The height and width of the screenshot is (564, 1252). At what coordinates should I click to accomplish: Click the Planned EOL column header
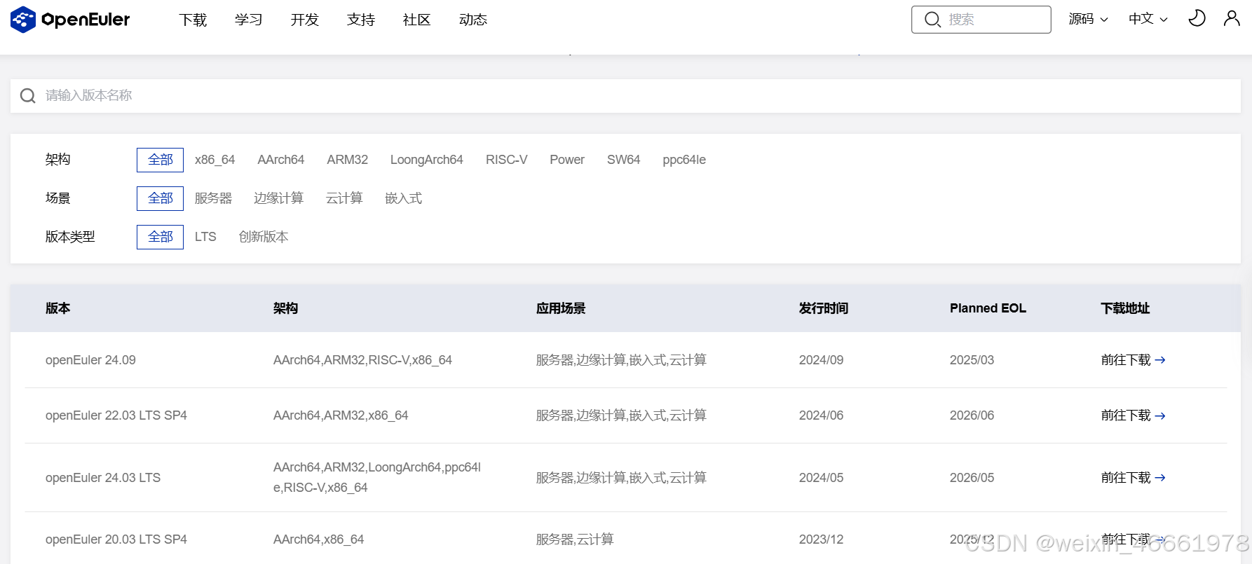[988, 308]
